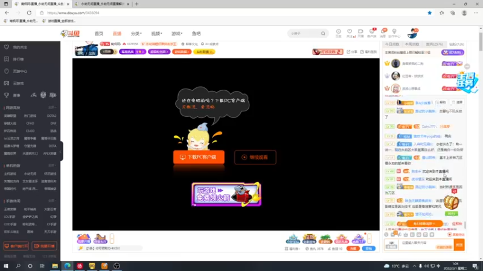
Task: Switch to 贵宾 tab in chat panel
Action: (x=434, y=44)
